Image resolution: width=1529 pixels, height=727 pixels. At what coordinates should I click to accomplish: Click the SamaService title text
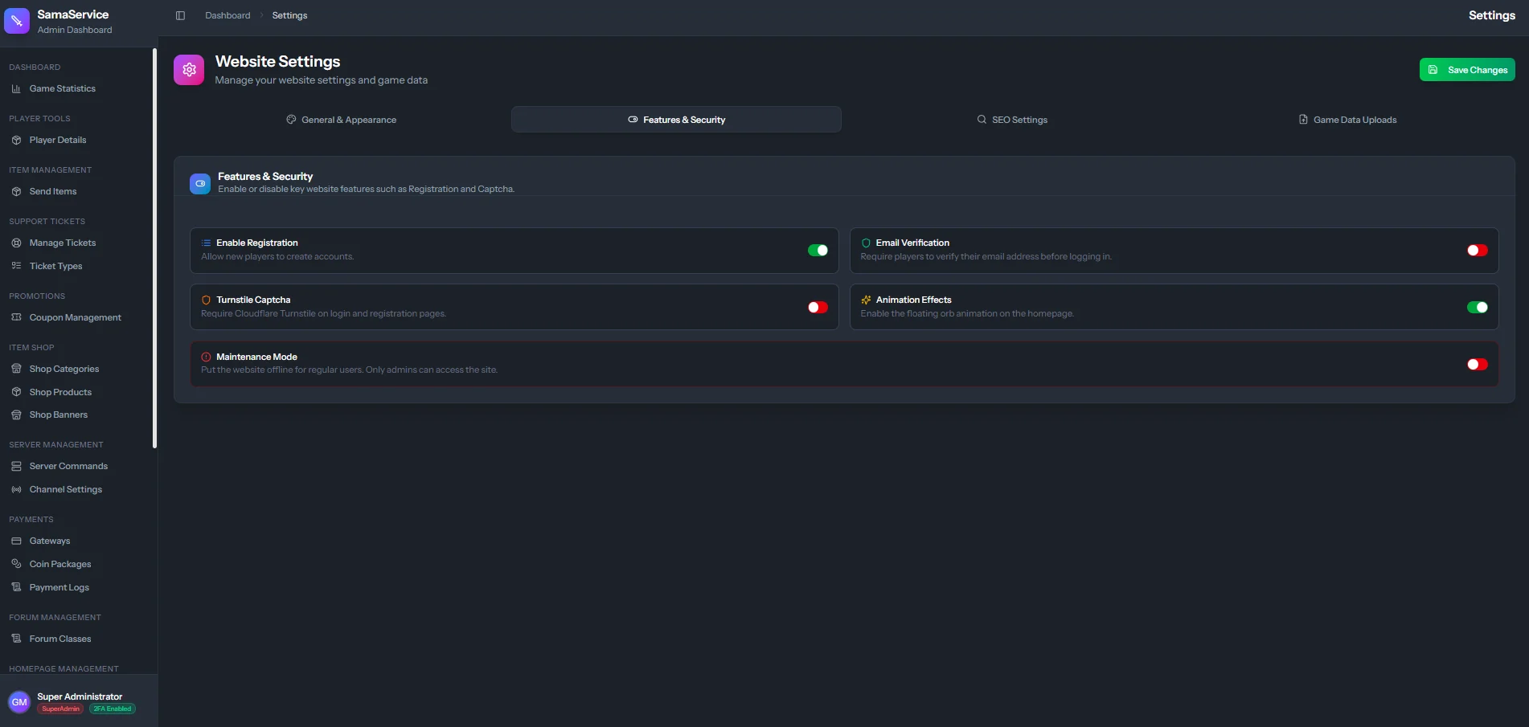tap(73, 14)
